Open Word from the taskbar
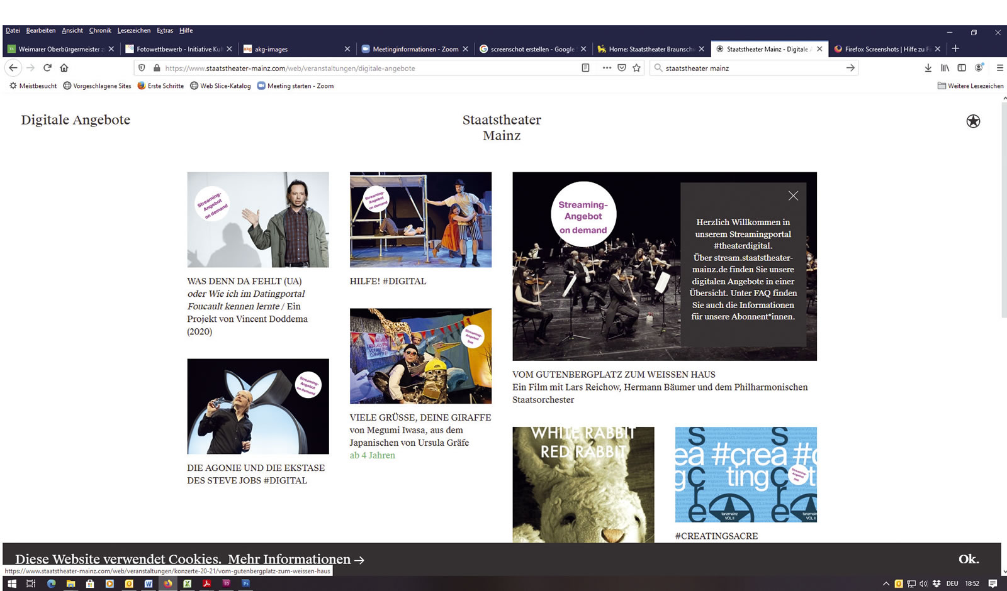Image resolution: width=1007 pixels, height=591 pixels. coord(149,583)
